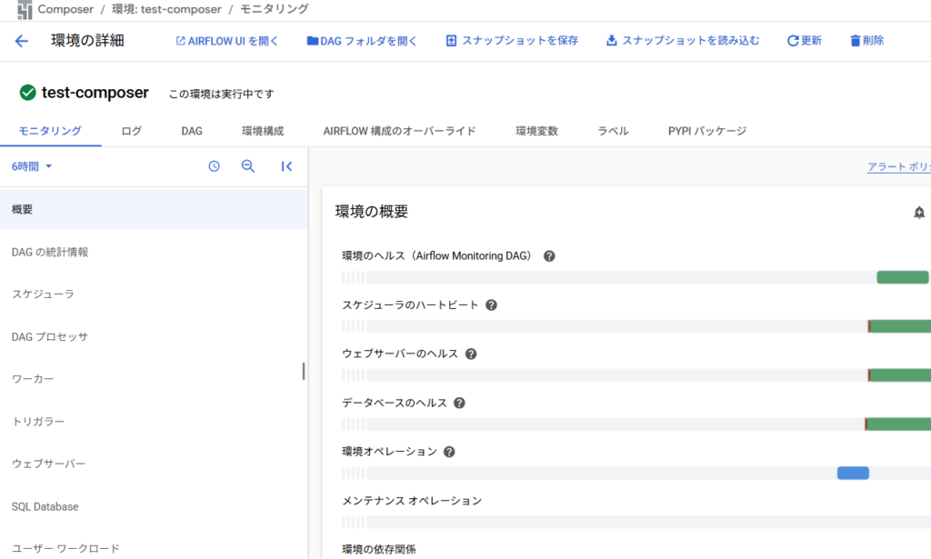Click the clock time-range icon
The height and width of the screenshot is (559, 931).
pyautogui.click(x=214, y=166)
